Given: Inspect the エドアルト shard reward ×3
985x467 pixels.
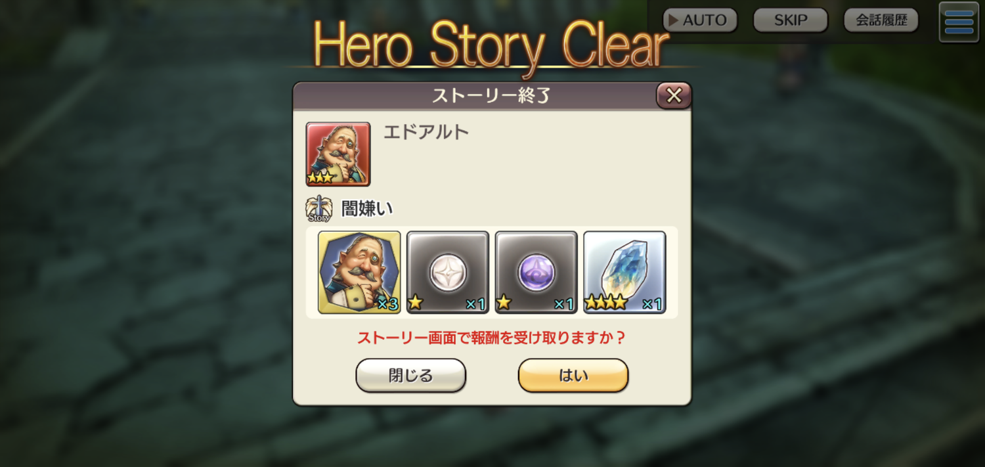Looking at the screenshot, I should point(359,272).
